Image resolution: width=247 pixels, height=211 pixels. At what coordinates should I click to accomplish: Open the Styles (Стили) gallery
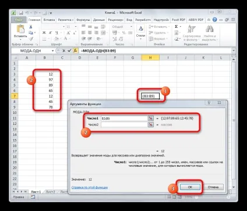tap(140, 32)
